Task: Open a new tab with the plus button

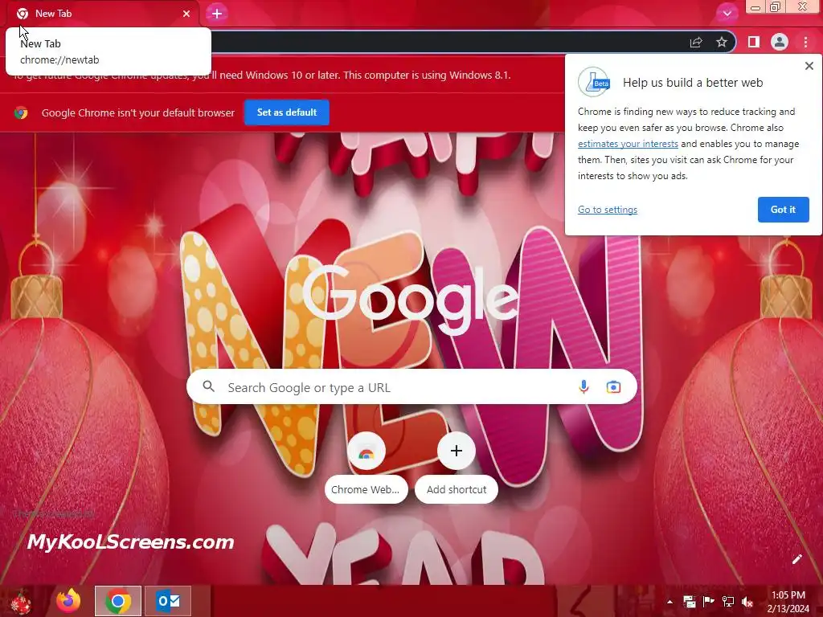Action: [217, 14]
